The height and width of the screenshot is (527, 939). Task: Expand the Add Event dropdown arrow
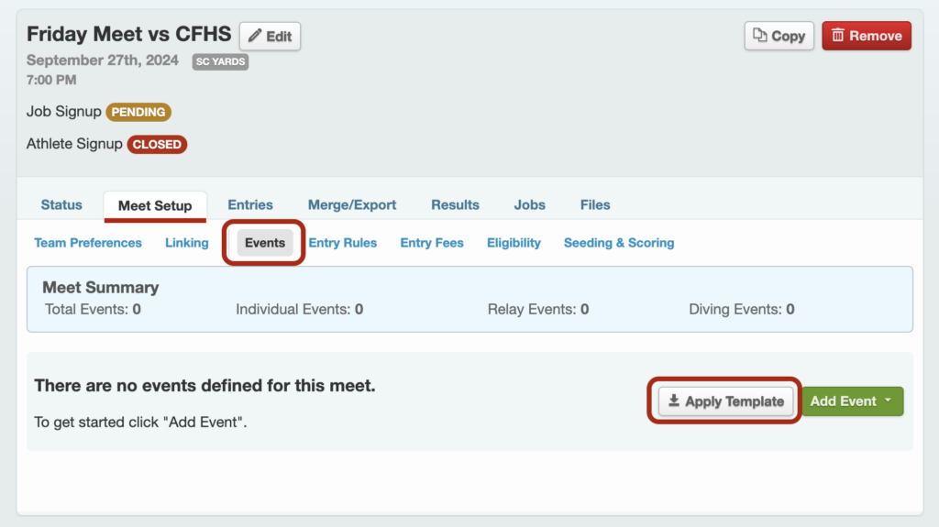pos(888,400)
